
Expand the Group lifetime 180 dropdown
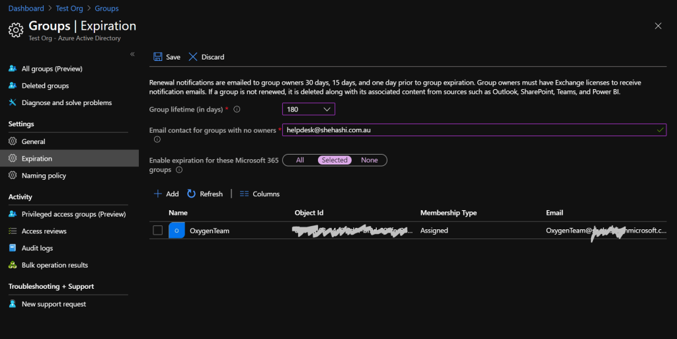309,110
